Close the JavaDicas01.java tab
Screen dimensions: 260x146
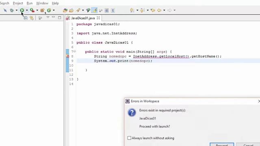pyautogui.click(x=98, y=18)
